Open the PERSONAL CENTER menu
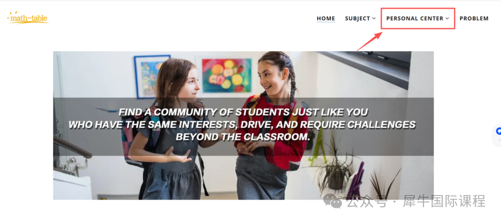The width and height of the screenshot is (501, 221). coord(417,19)
